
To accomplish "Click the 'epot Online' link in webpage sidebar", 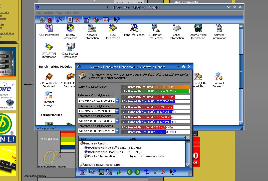I will pyautogui.click(x=7, y=34).
